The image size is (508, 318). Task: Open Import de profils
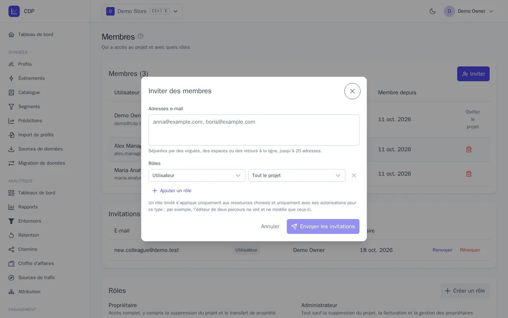click(45, 135)
